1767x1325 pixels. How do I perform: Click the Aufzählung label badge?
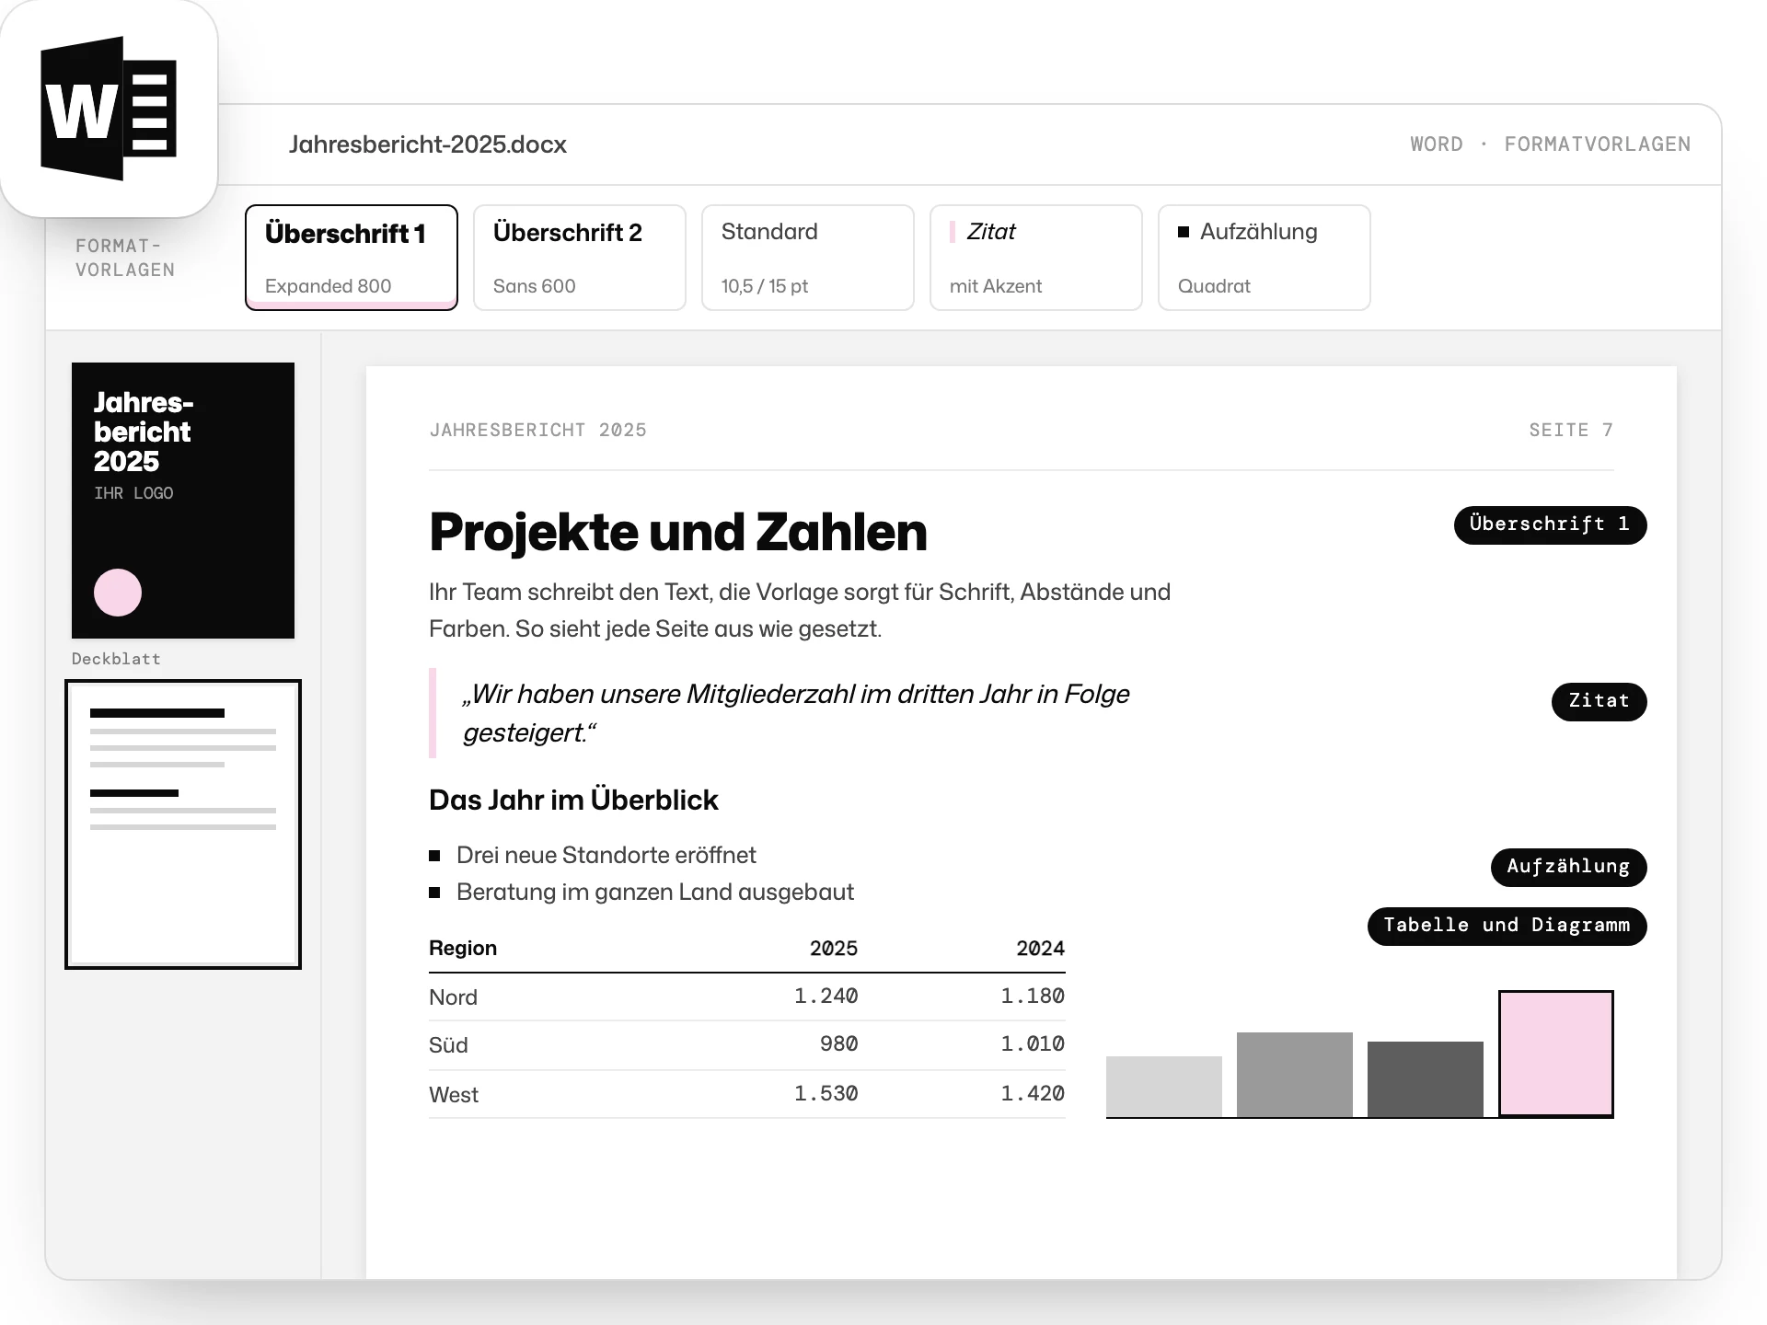pos(1568,867)
